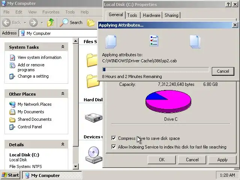Click the Start button
Image resolution: width=240 pixels, height=180 pixels.
[10, 175]
